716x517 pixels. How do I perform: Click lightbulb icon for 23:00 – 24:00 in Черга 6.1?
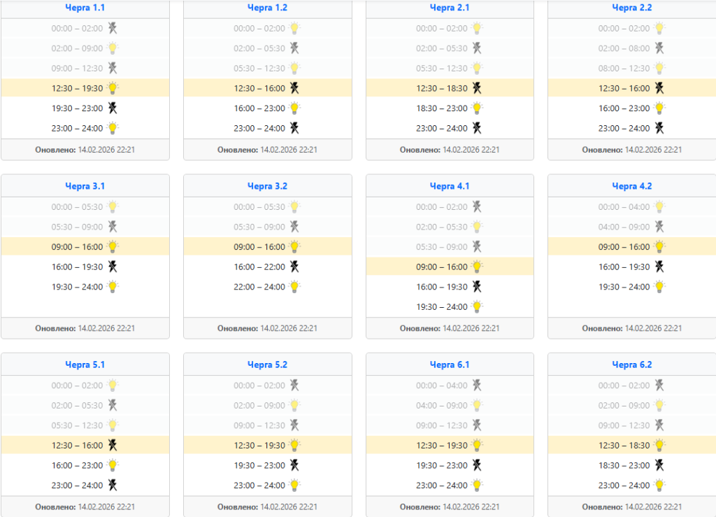(x=477, y=486)
